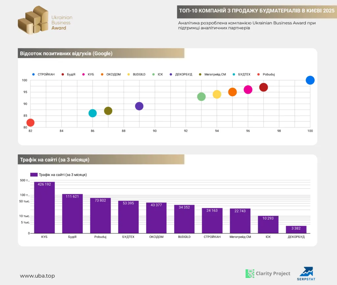The width and height of the screenshot is (337, 285).
Task: Click the teal bubble at 86 percent
Action: coord(92,113)
